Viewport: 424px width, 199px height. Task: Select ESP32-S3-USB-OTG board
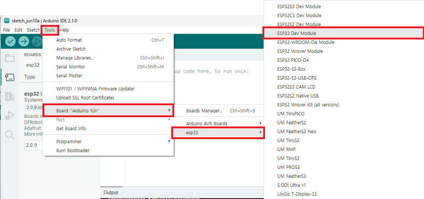click(x=344, y=78)
